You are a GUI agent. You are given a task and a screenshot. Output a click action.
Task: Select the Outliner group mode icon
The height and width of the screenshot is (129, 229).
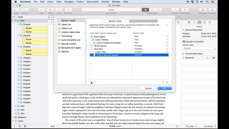(x=158, y=10)
